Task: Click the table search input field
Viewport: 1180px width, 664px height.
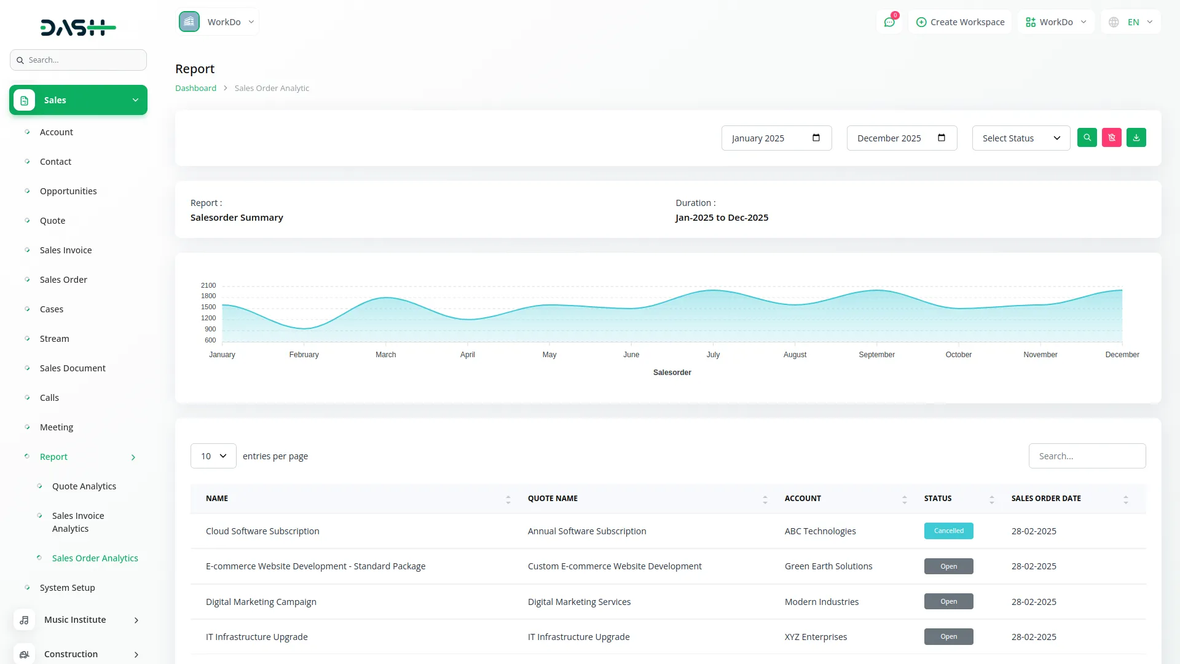Action: 1087,456
